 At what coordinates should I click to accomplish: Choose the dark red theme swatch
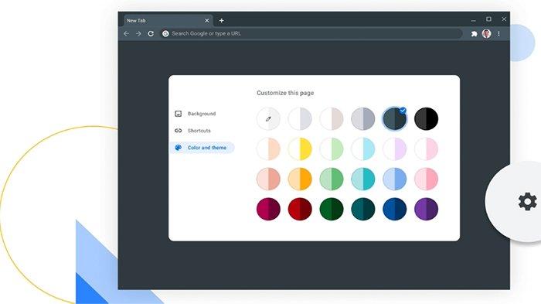tap(300, 209)
